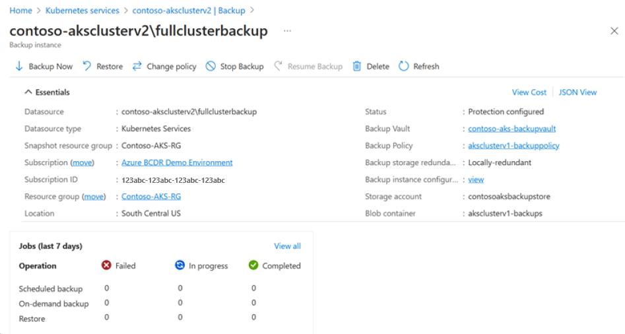Open View Cost link

point(529,92)
